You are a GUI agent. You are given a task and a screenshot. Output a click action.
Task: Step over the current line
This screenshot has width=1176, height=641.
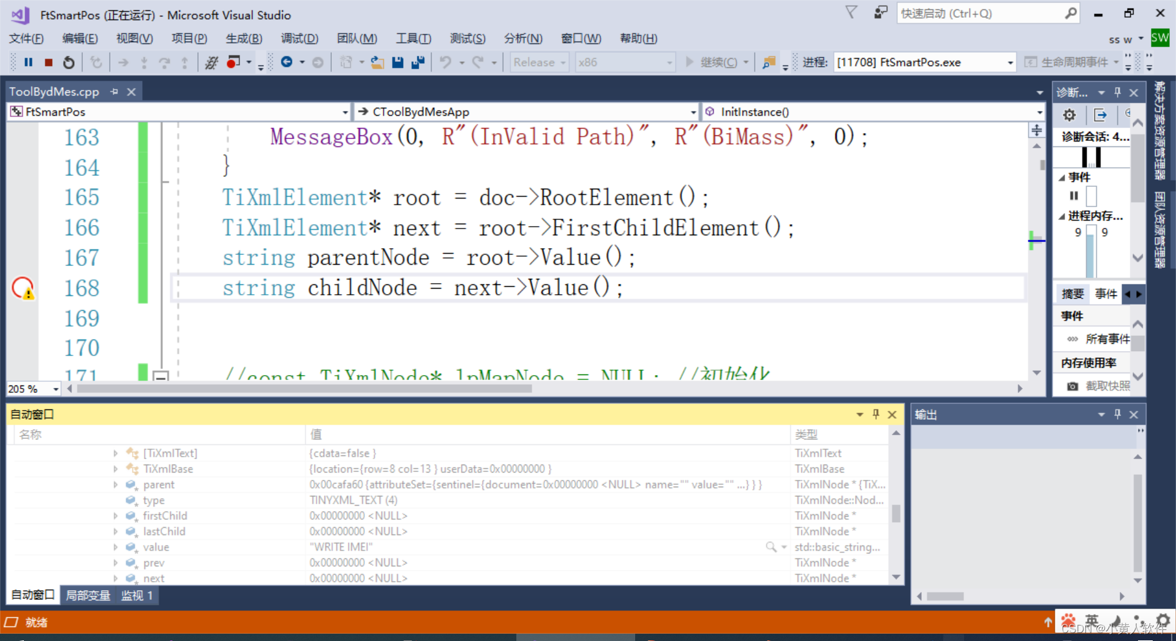click(x=164, y=62)
